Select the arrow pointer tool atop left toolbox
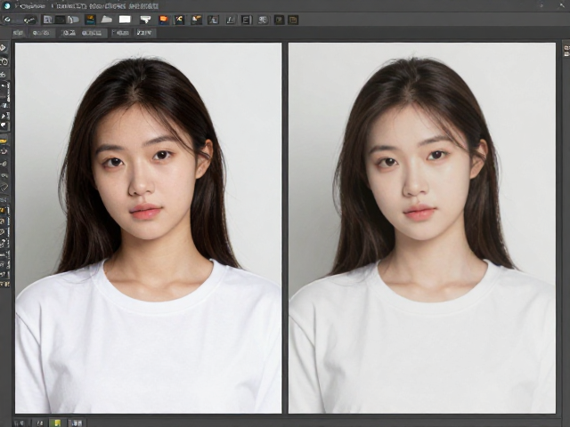The height and width of the screenshot is (427, 570). tap(4, 47)
